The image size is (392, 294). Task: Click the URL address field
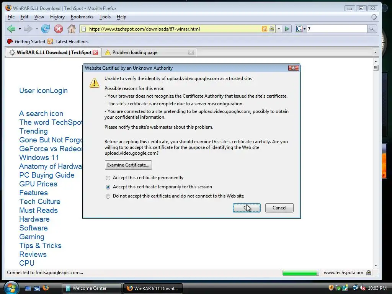tap(174, 29)
